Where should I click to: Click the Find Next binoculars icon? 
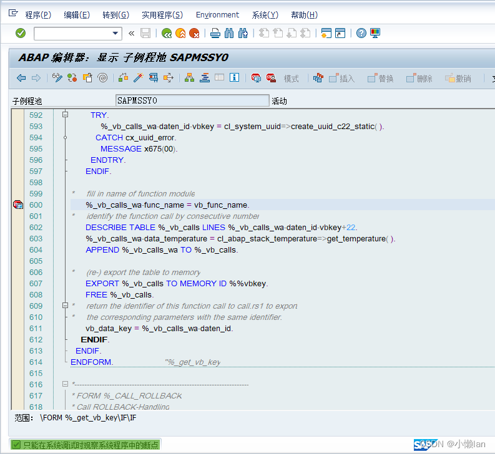coord(243,33)
